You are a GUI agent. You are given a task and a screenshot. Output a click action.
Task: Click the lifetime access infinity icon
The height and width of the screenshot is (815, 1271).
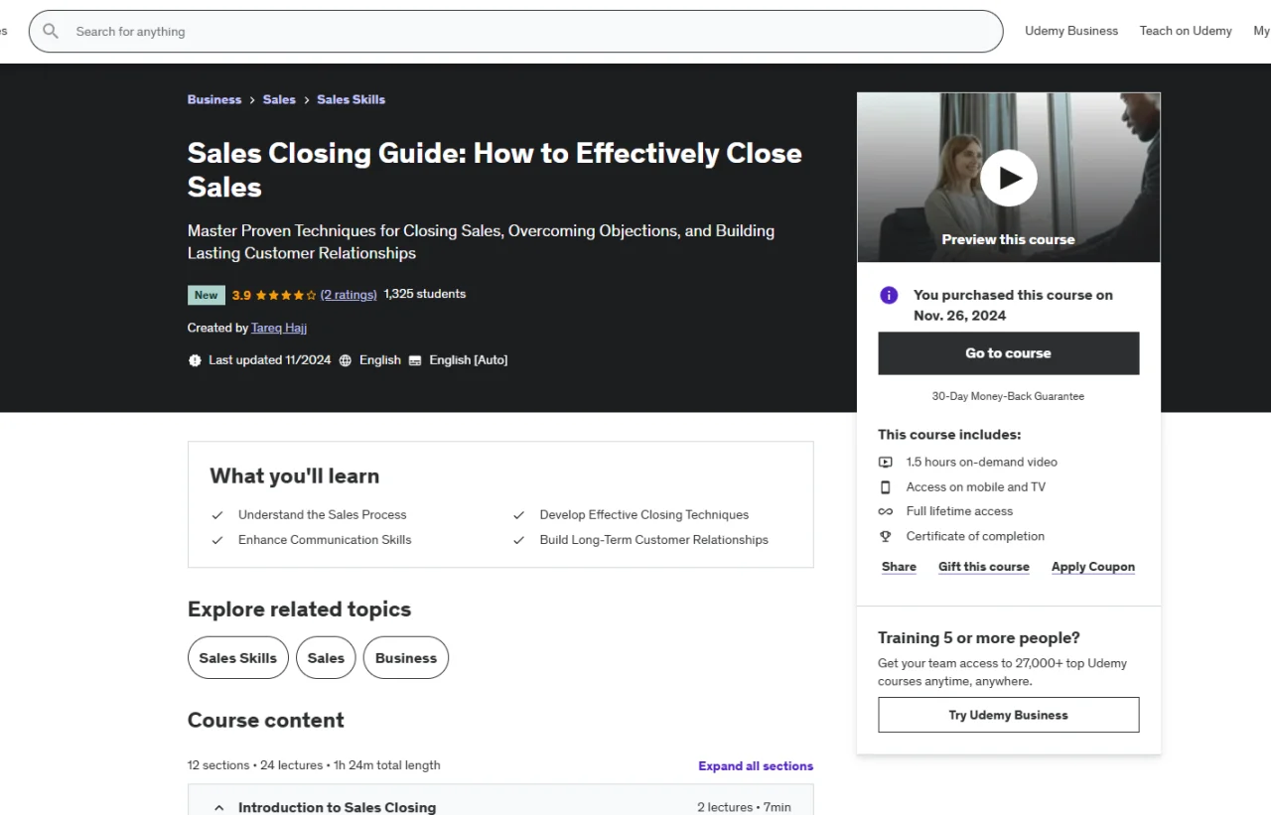886,512
